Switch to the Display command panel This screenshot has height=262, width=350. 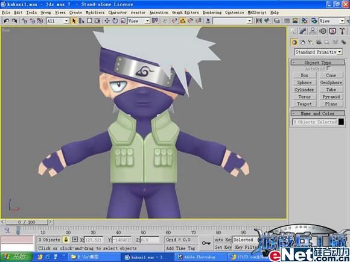(x=332, y=31)
